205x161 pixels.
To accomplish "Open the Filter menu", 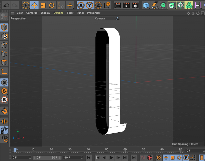I will (x=70, y=13).
